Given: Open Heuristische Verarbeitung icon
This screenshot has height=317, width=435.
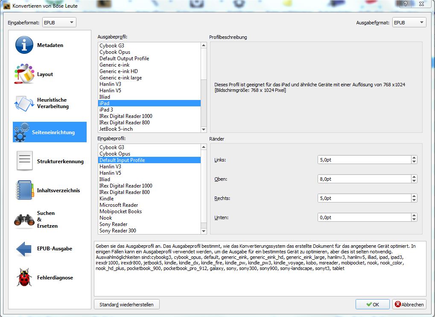Looking at the screenshot, I should (24, 103).
